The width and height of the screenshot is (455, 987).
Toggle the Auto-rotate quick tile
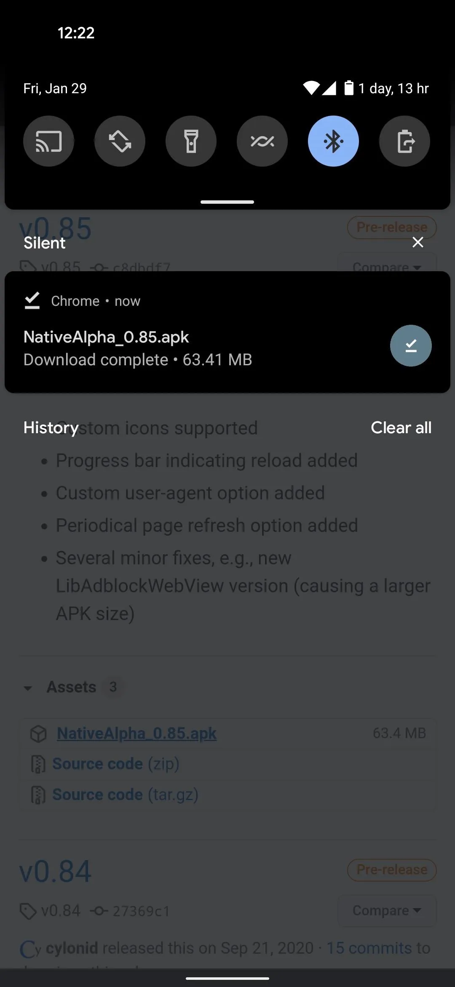[x=120, y=141]
